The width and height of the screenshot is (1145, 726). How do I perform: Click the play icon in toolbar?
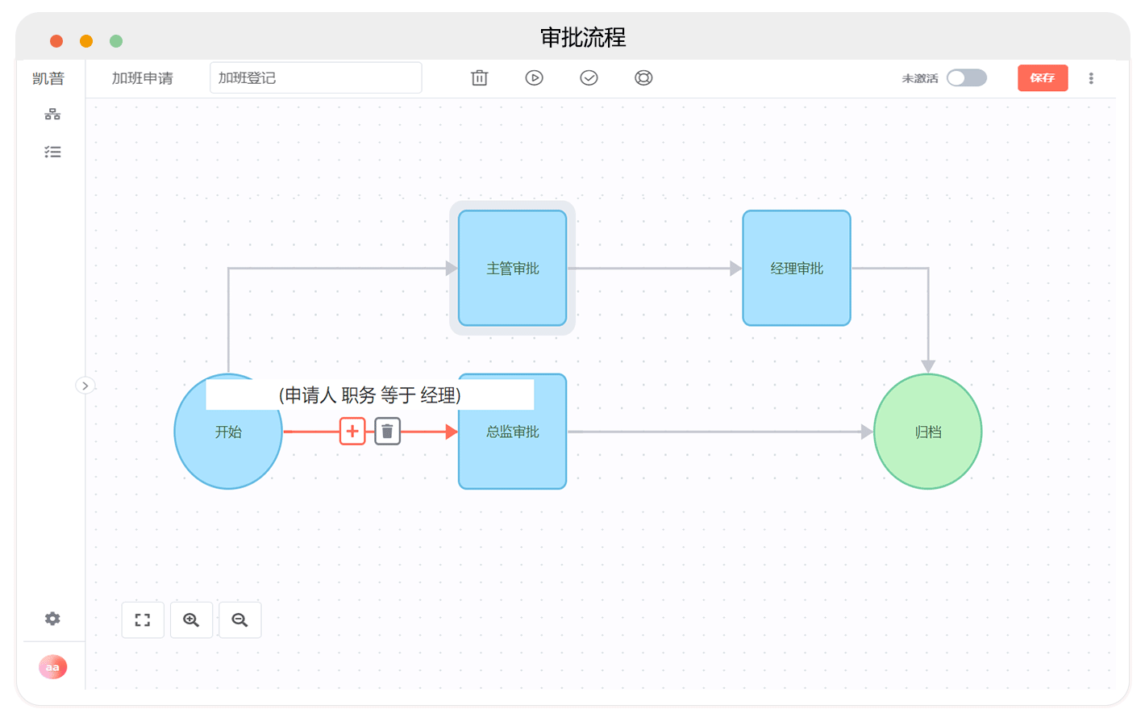pyautogui.click(x=534, y=77)
